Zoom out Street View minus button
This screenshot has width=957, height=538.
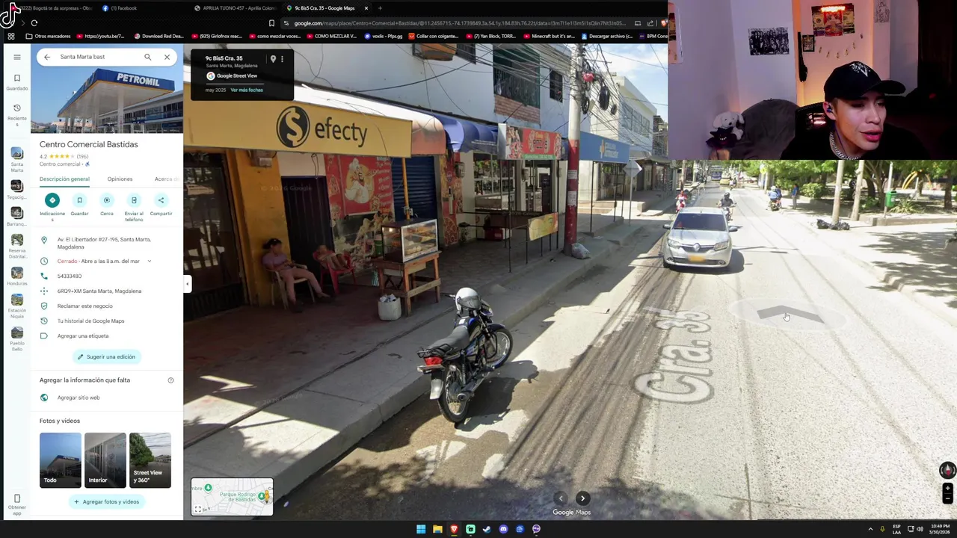[x=947, y=498]
